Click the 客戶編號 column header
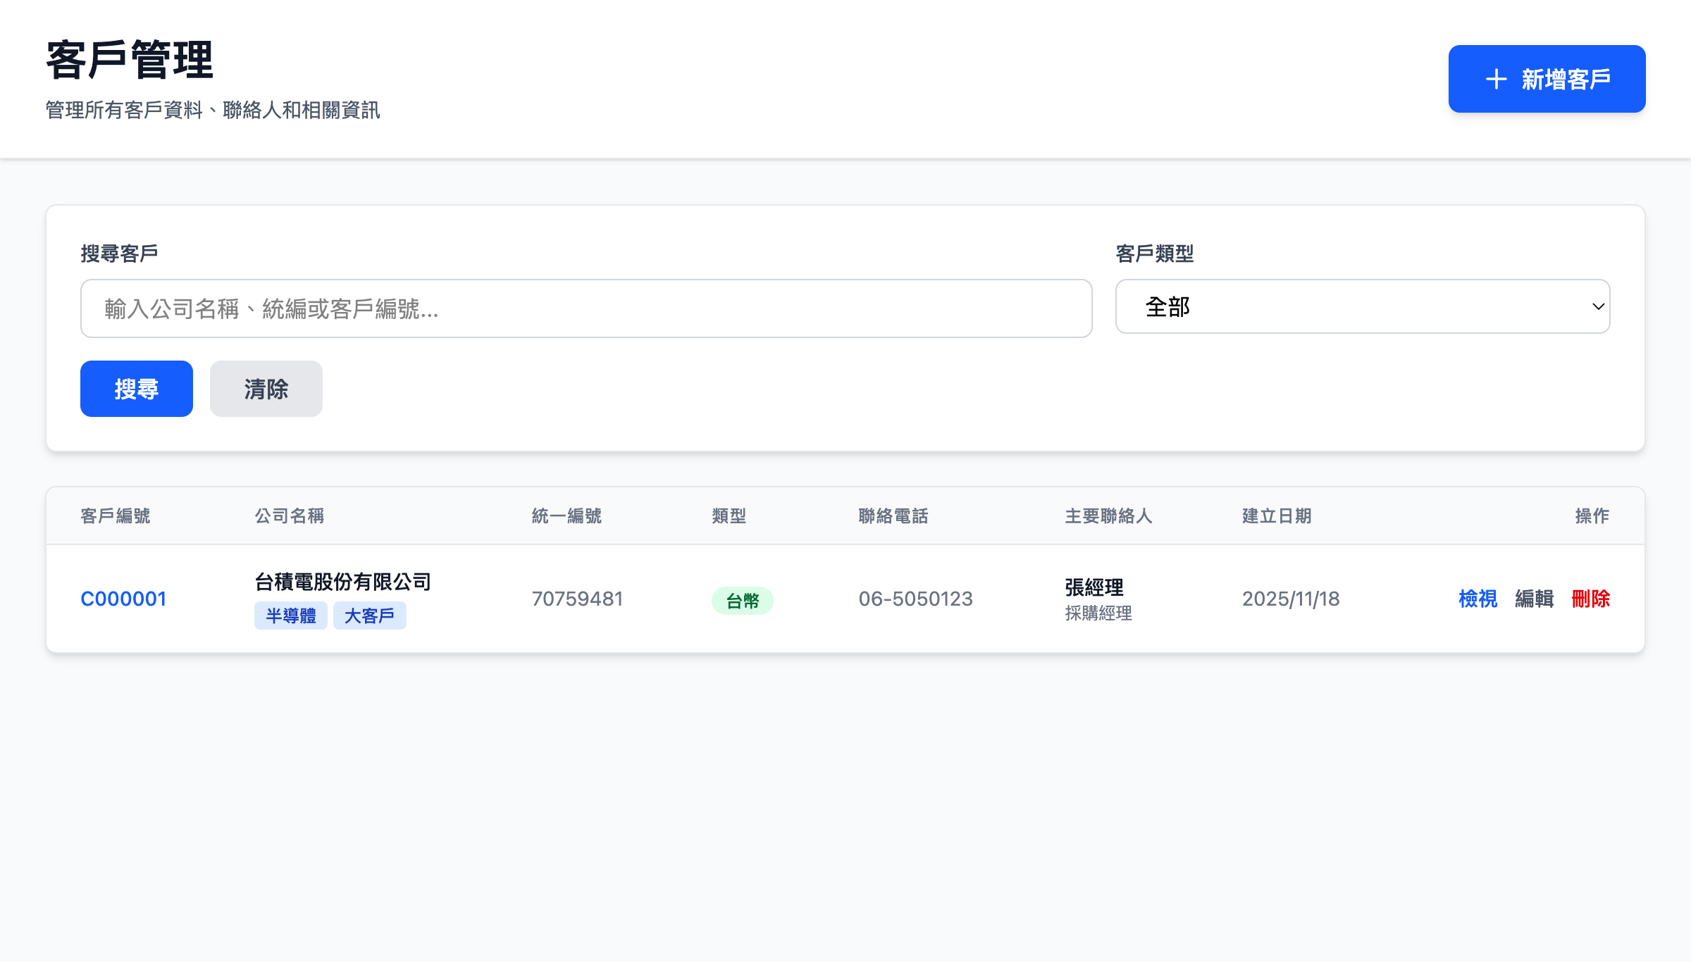This screenshot has width=1691, height=962. pyautogui.click(x=116, y=516)
